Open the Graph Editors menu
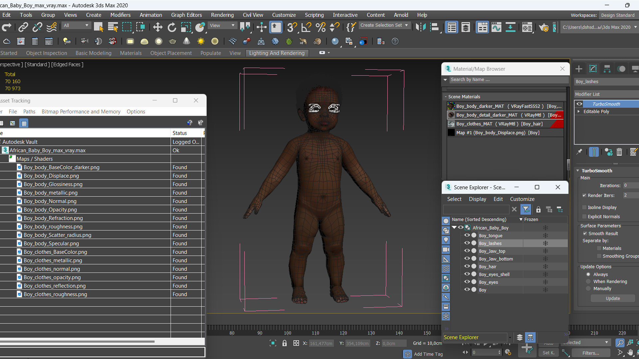Viewport: 639px width, 359px height. (x=186, y=15)
